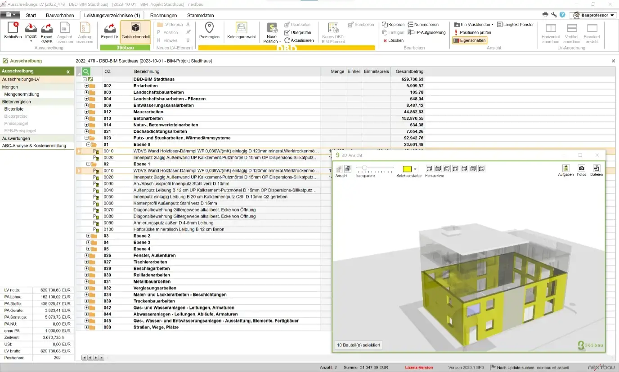Click the first Perspektive cube icon
The height and width of the screenshot is (372, 619).
pos(430,168)
